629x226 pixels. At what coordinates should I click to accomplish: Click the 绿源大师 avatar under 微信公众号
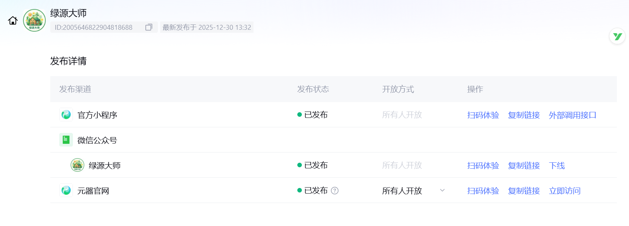coord(77,165)
